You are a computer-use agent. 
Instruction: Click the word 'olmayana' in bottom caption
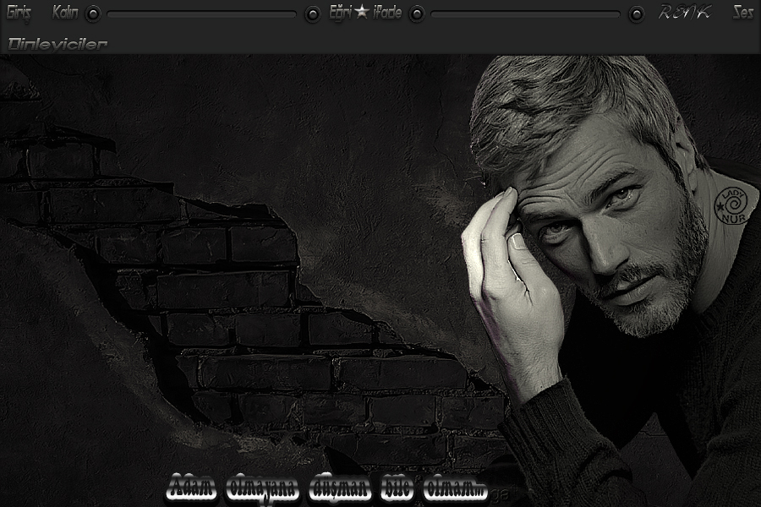[263, 488]
